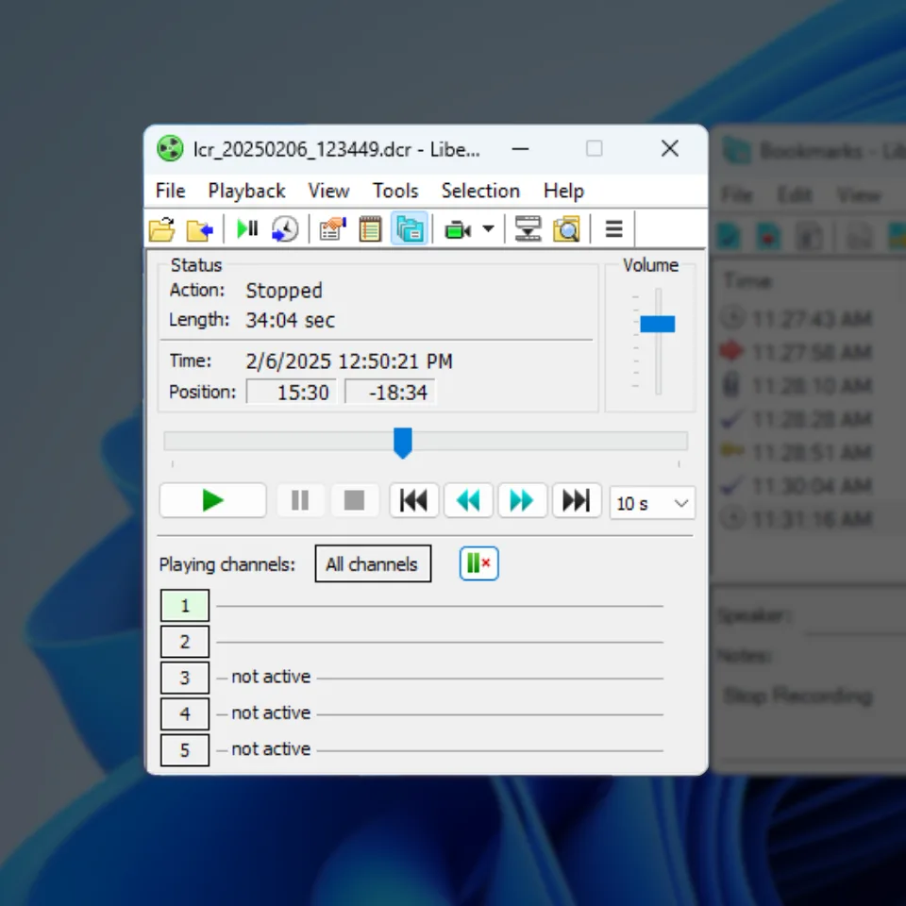Click the folder with blue arrow icon

click(x=200, y=230)
